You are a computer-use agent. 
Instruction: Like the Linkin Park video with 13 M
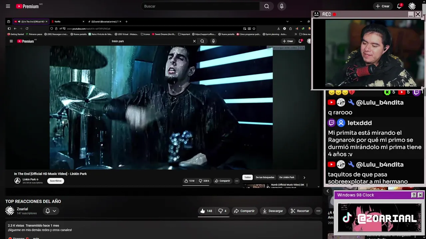pyautogui.click(x=189, y=181)
